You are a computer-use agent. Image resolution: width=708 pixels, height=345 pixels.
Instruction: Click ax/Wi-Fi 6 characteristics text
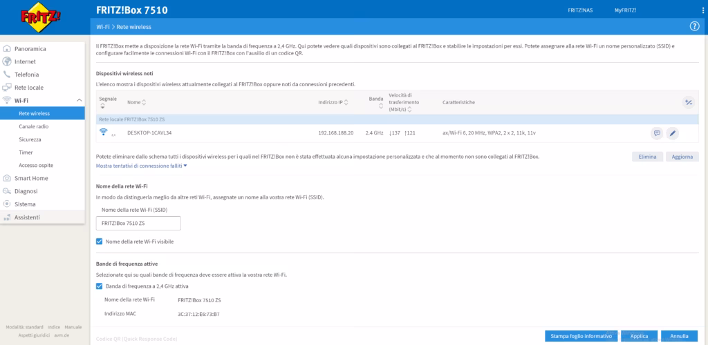coord(489,133)
